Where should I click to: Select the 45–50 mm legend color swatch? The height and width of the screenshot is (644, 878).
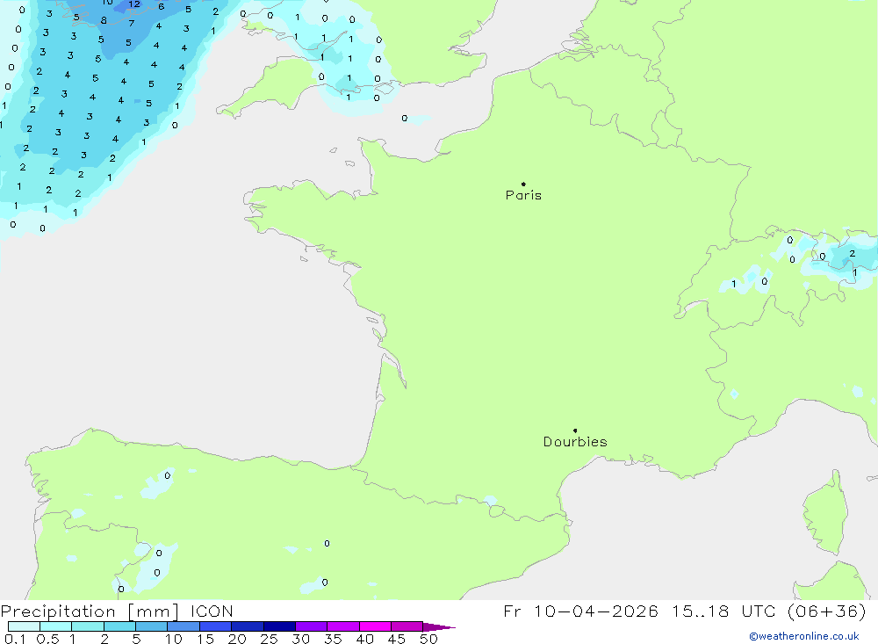coord(407,626)
